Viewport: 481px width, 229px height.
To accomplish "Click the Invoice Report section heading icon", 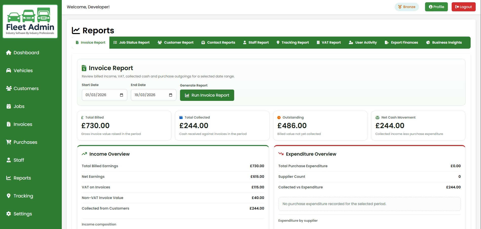I will point(84,68).
